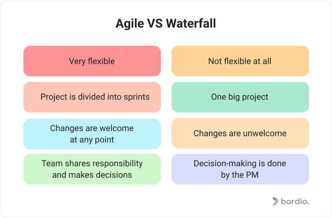Click the bordio brand name text

coord(295,201)
